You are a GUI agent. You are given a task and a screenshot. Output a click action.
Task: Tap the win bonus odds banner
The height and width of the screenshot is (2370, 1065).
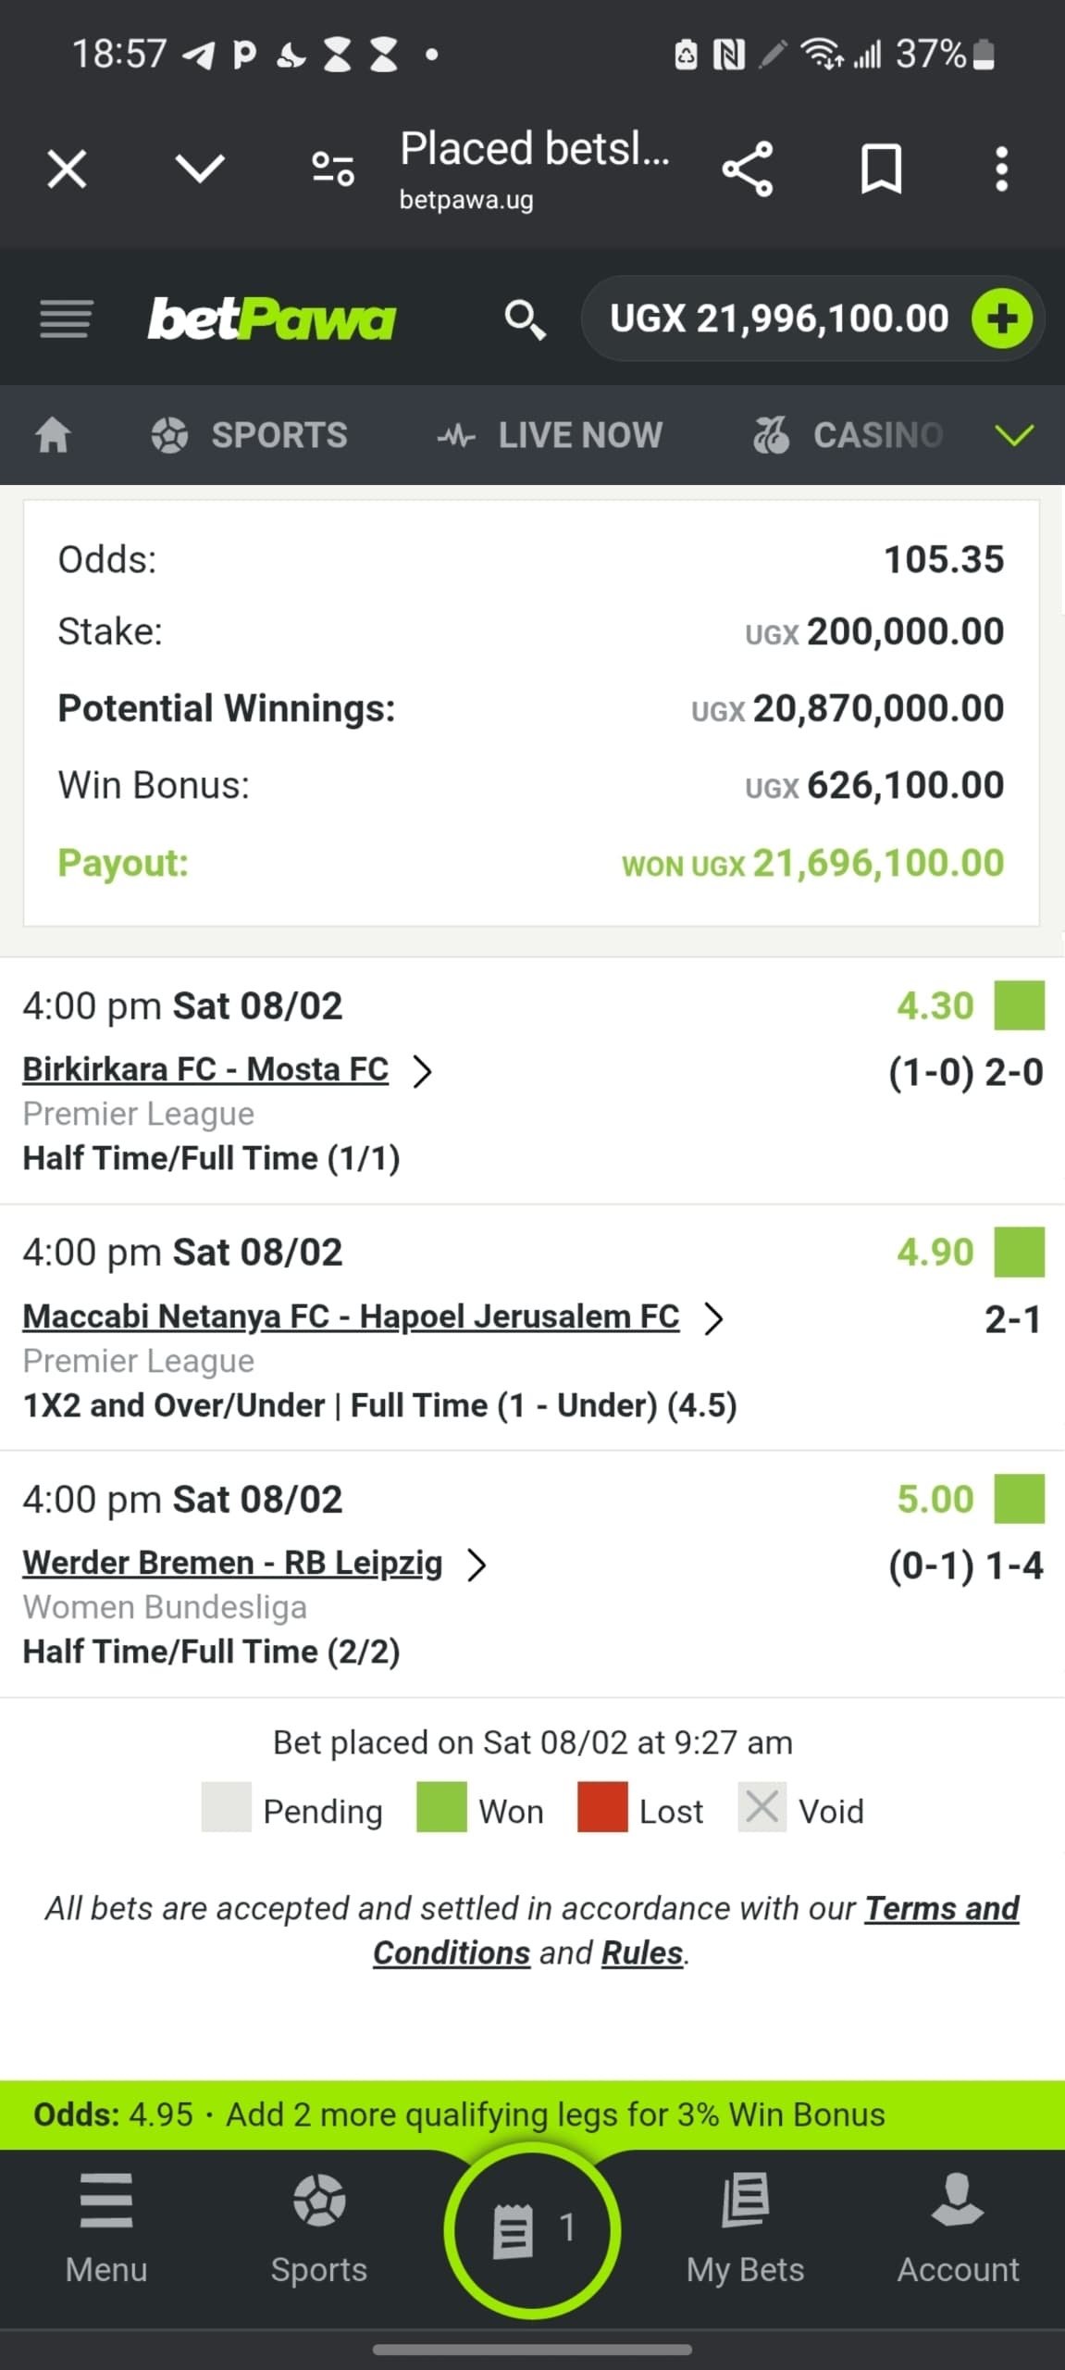pos(532,2114)
